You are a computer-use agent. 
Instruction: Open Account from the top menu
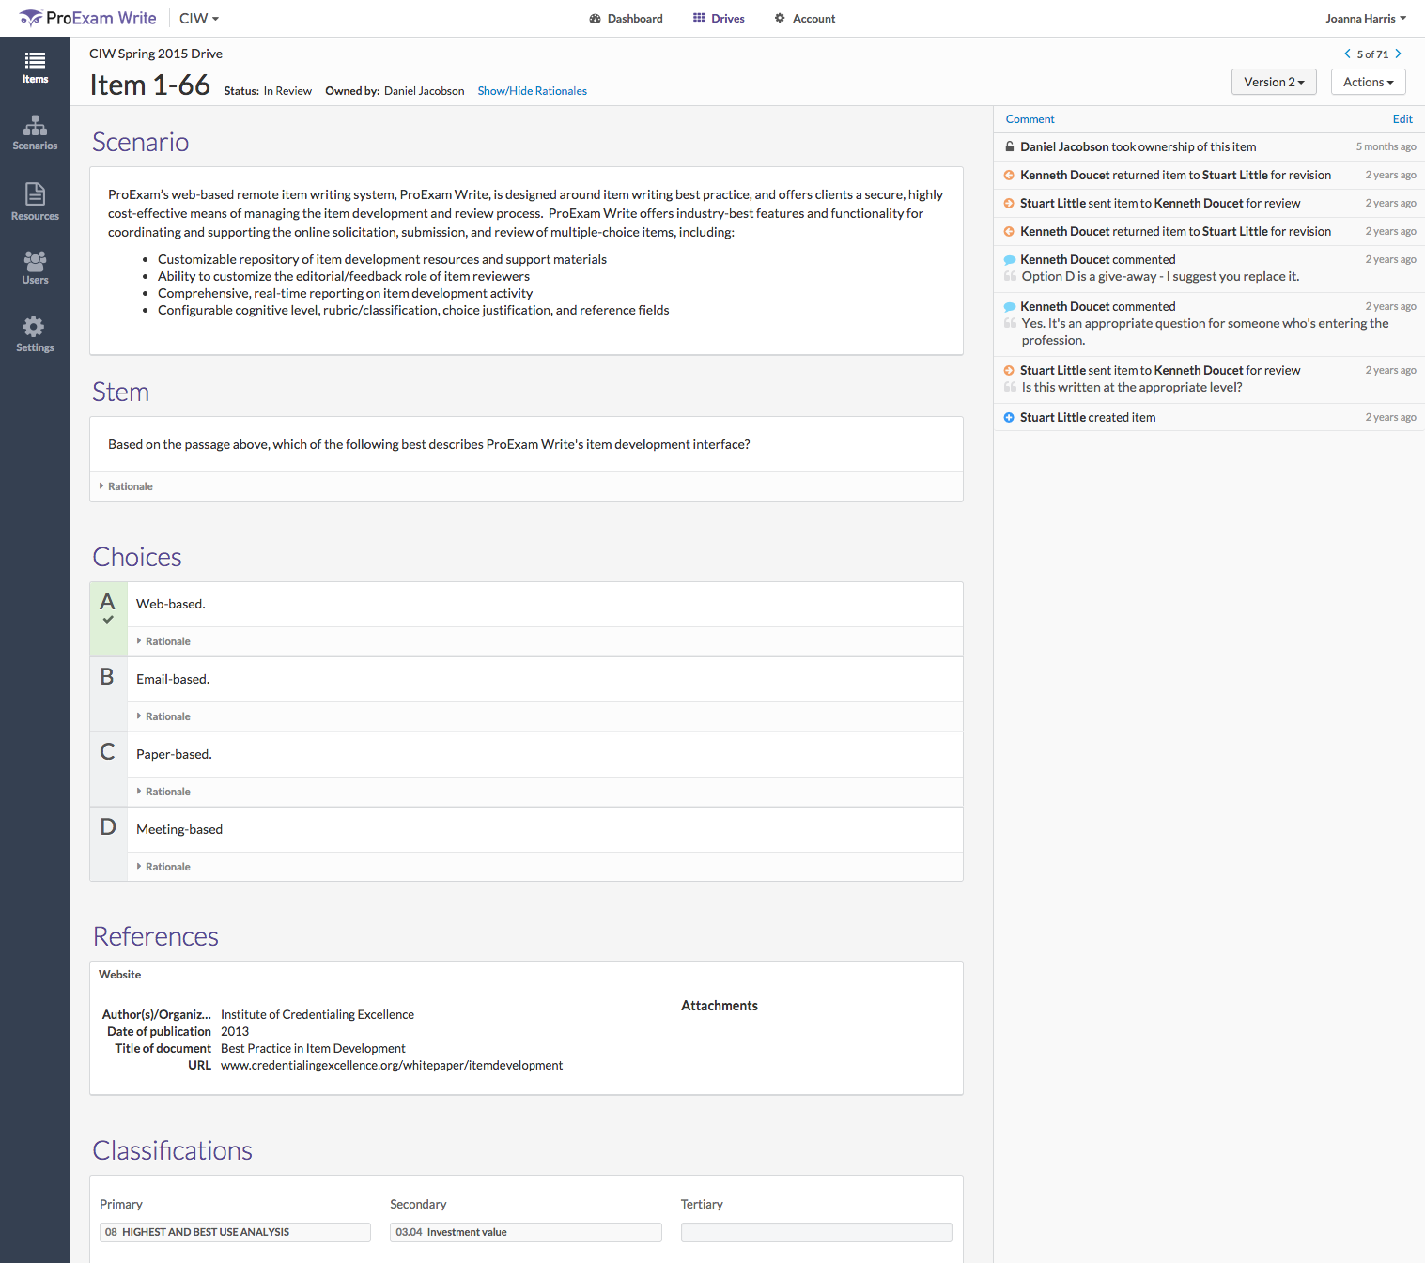click(805, 18)
